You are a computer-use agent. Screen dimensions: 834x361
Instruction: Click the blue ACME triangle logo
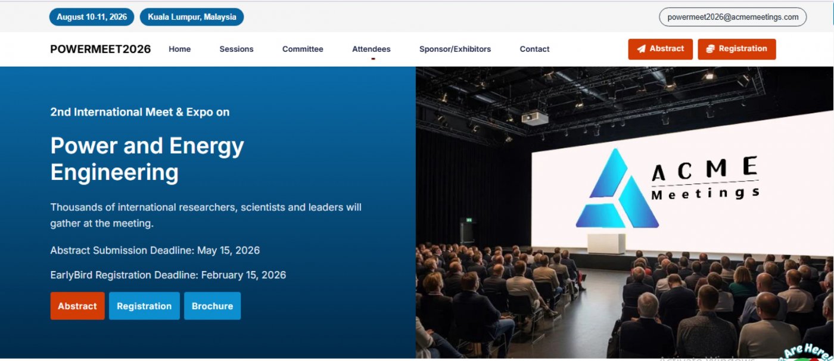(x=617, y=191)
